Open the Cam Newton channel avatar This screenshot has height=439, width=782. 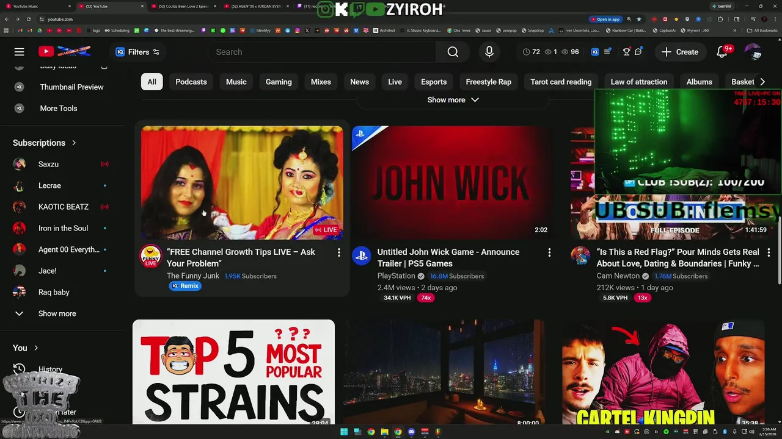[x=580, y=255]
